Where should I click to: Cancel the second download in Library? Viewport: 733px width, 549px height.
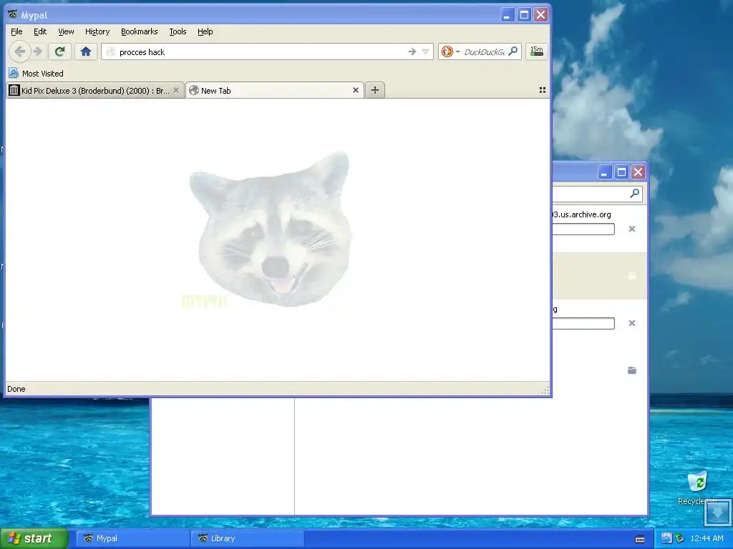632,323
